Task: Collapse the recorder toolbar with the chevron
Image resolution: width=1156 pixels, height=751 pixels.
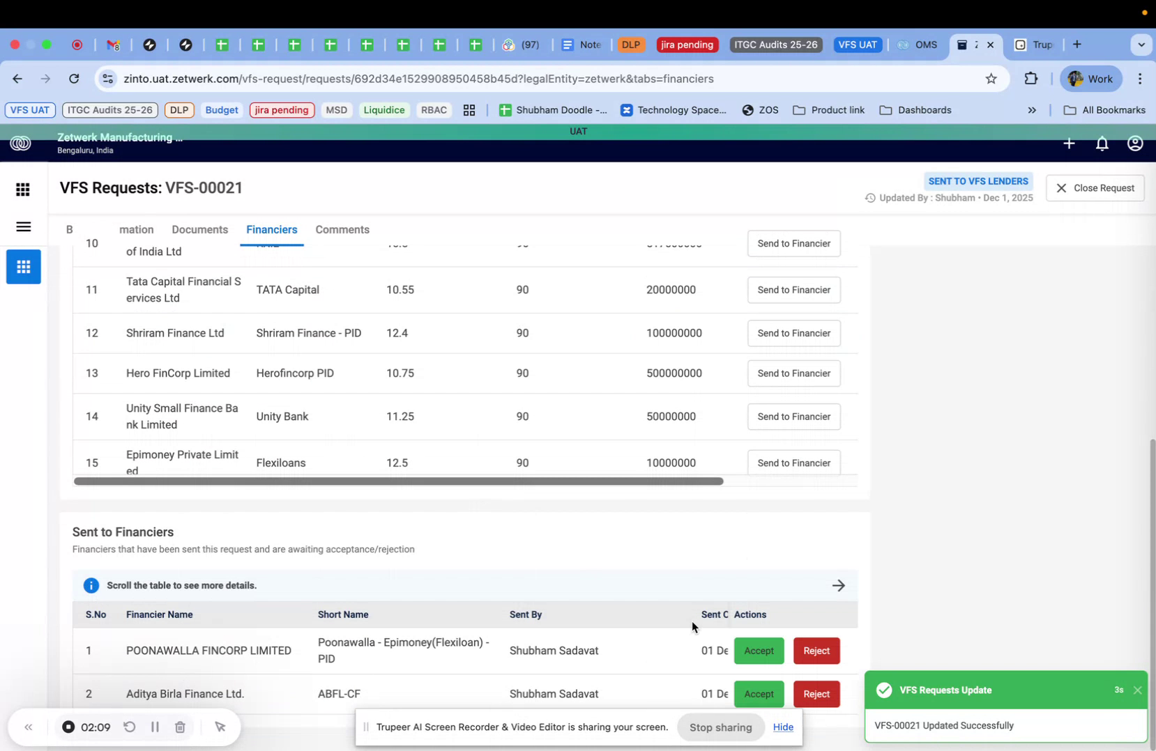Action: click(x=29, y=727)
